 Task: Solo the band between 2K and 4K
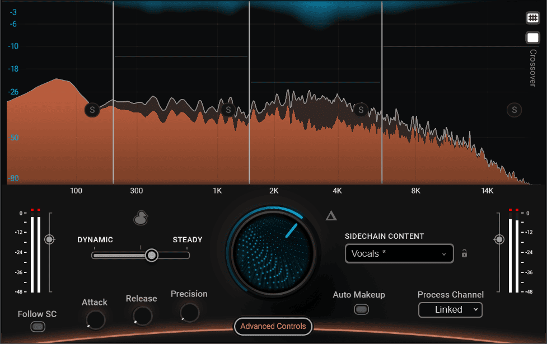pyautogui.click(x=361, y=110)
